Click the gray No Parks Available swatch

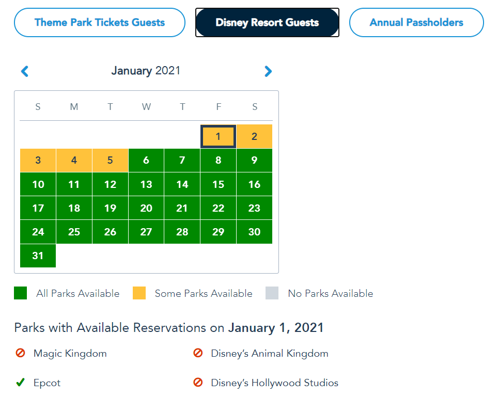tap(272, 293)
